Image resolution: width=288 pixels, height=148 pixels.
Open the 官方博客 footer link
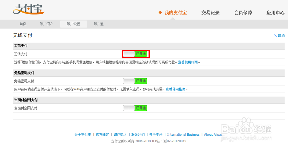(102, 135)
